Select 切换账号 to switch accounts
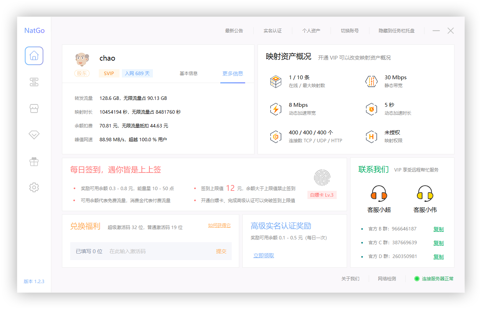 [x=350, y=31]
